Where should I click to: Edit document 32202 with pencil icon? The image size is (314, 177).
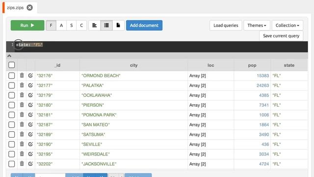(30, 164)
